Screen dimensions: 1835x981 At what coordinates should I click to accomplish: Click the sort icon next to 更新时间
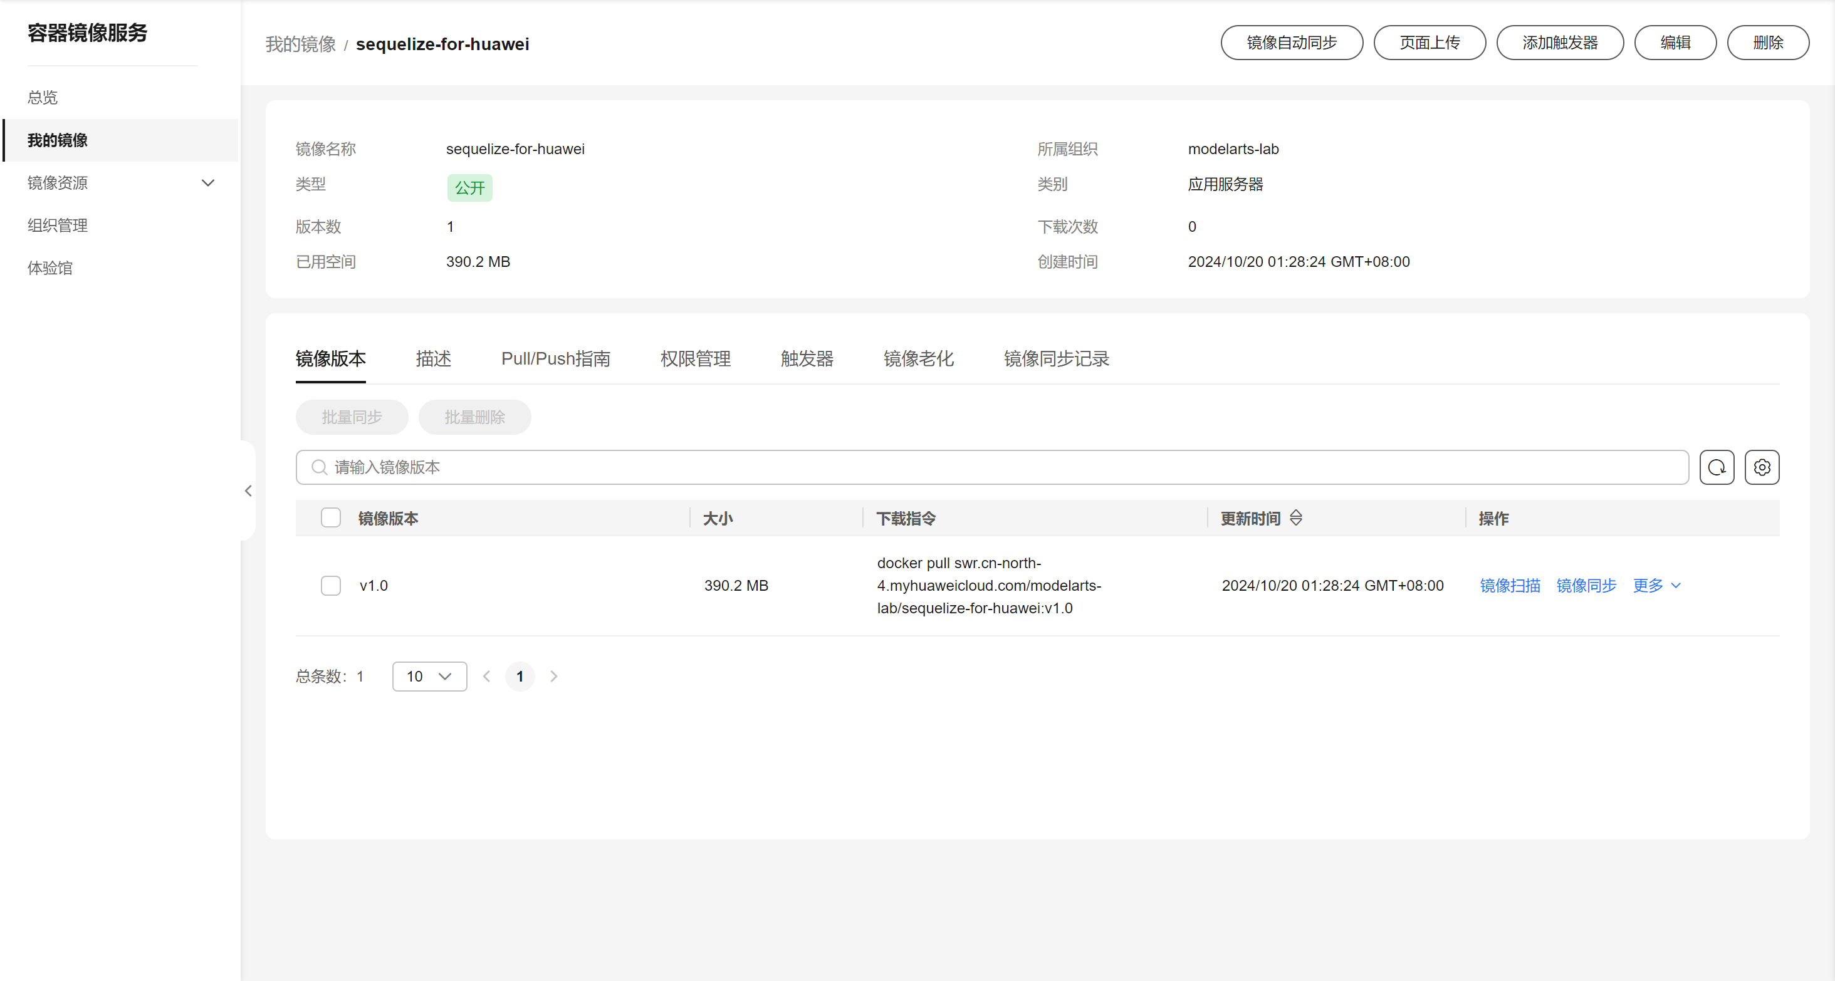pos(1296,517)
